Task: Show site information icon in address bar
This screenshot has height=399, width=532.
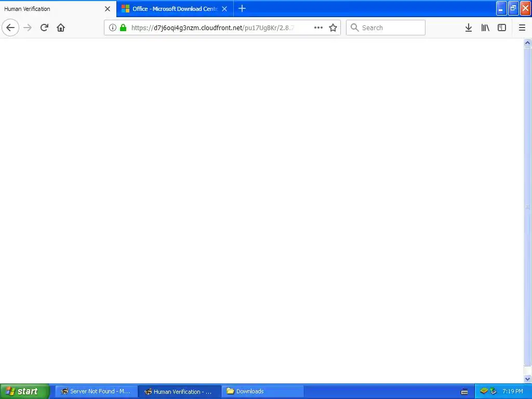Action: [113, 28]
